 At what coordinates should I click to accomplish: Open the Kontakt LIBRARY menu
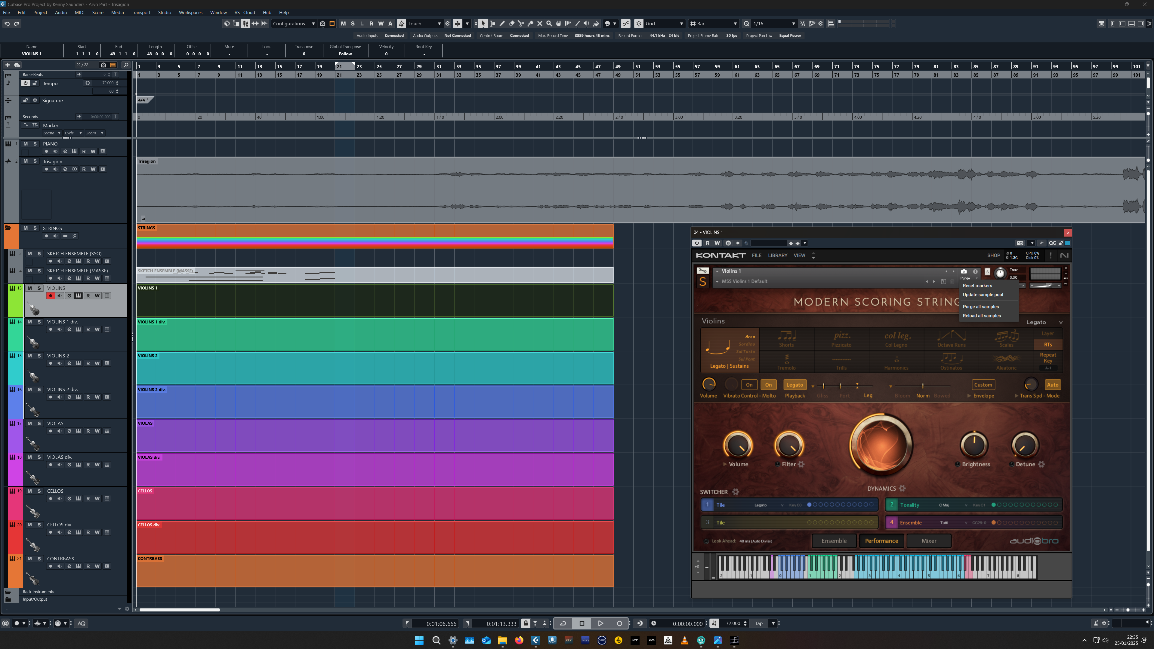[x=777, y=256]
